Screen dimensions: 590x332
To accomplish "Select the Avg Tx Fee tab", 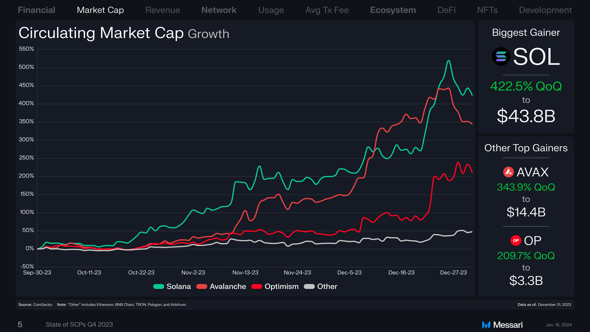I will click(x=327, y=10).
